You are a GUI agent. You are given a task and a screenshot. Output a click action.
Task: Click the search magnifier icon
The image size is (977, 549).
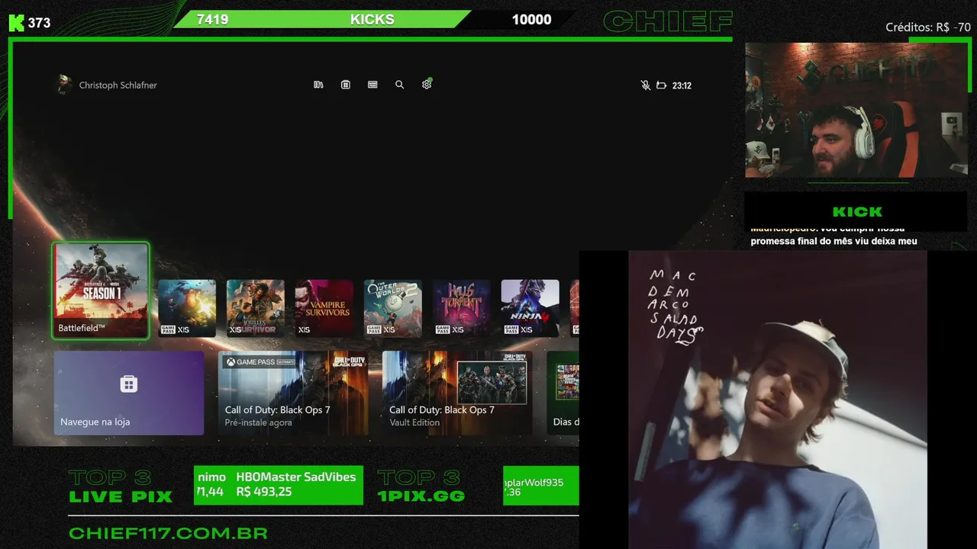(399, 85)
